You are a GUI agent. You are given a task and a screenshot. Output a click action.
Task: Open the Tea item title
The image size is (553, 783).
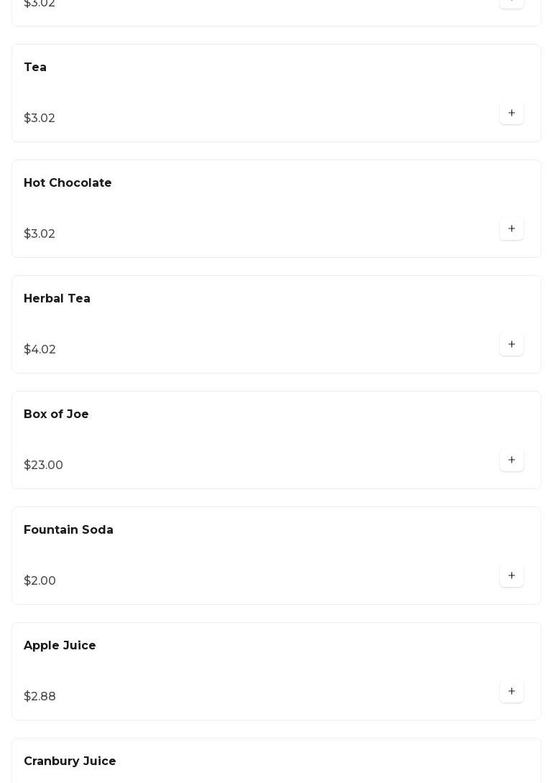[35, 67]
